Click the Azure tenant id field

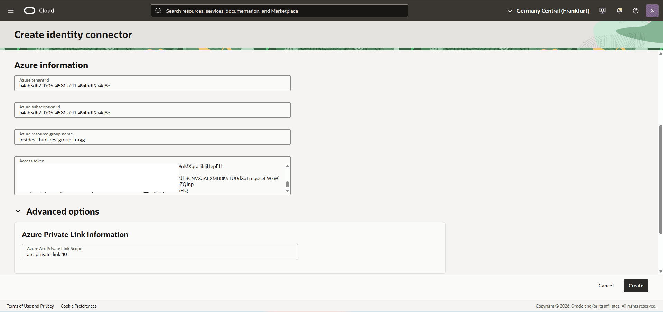click(152, 83)
